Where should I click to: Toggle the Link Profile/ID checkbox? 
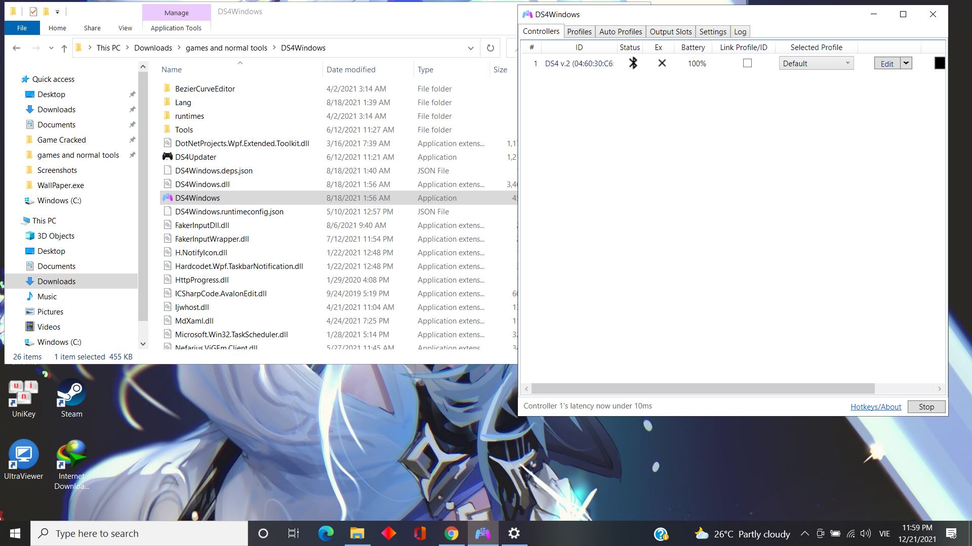(x=747, y=63)
